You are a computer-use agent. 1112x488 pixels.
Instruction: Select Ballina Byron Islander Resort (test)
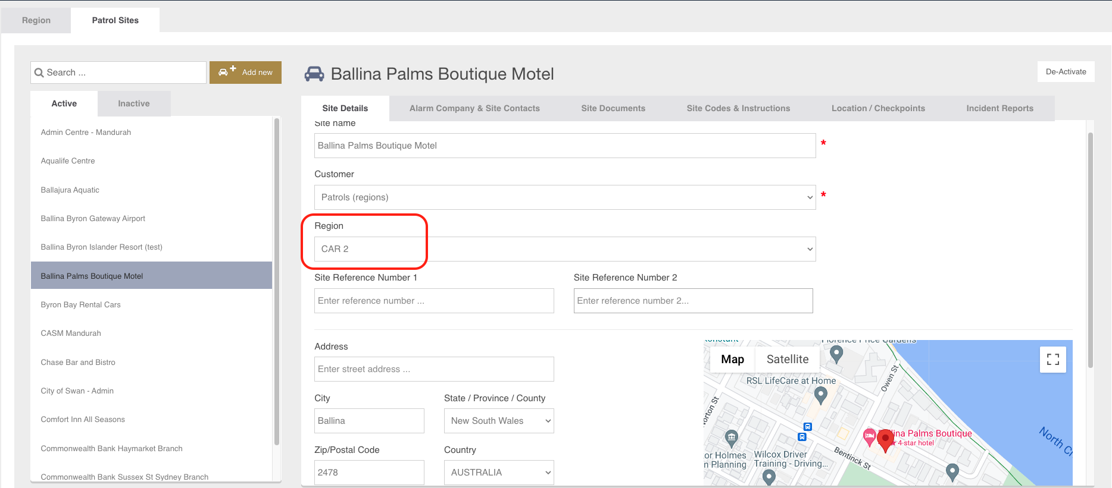[x=151, y=247]
